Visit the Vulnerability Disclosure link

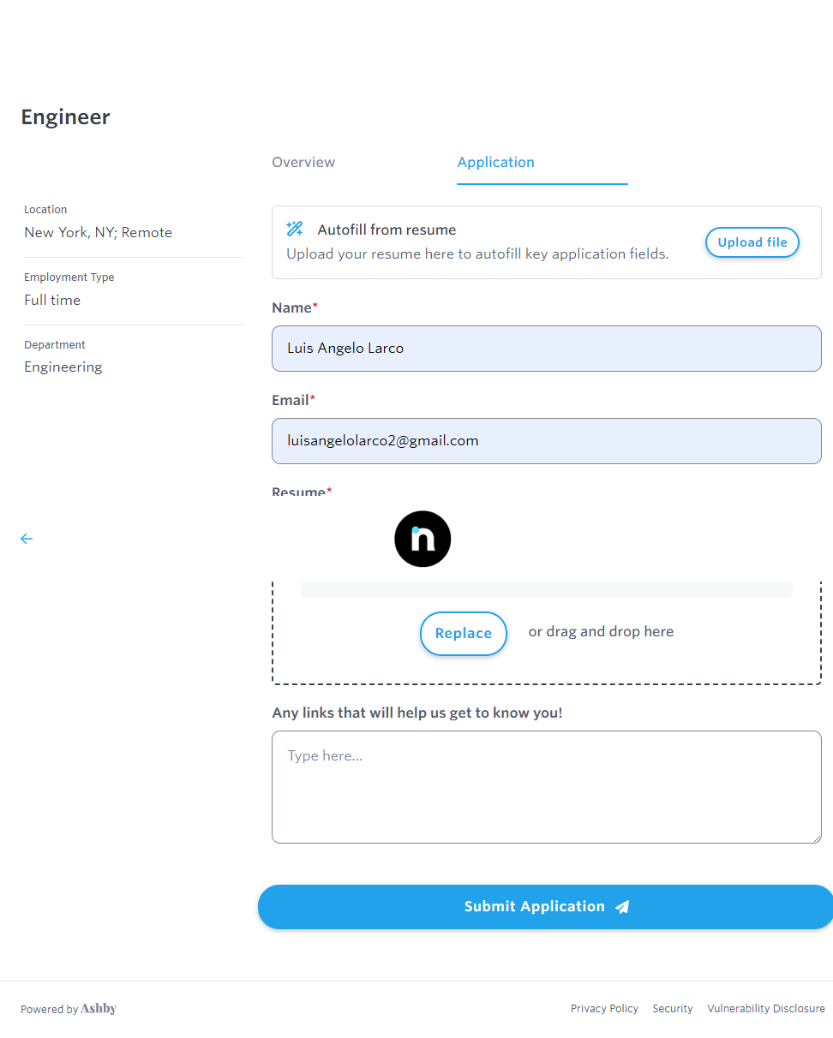(x=766, y=1009)
